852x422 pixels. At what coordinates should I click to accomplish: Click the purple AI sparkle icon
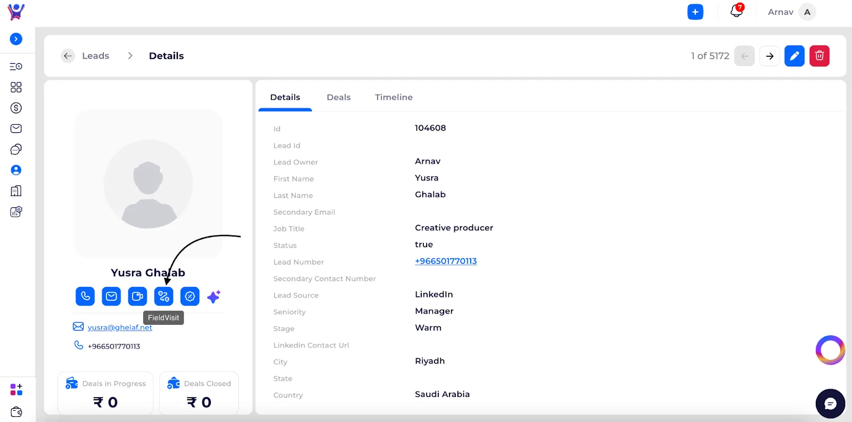click(x=214, y=297)
